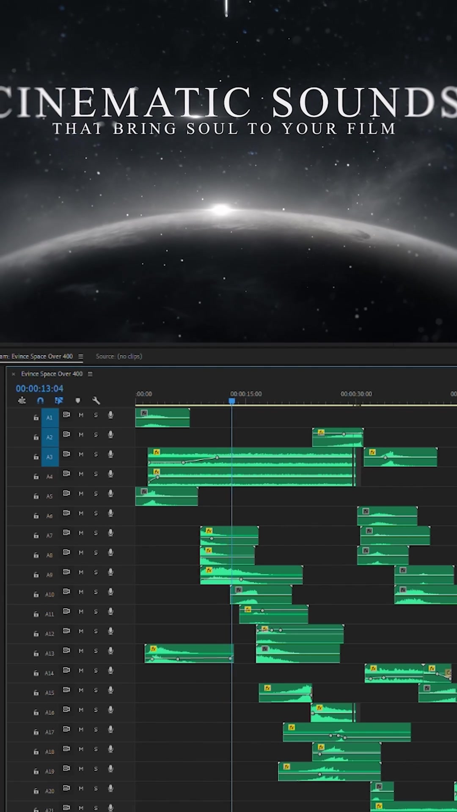Enable voice-over record on track A13
The width and height of the screenshot is (457, 812).
pyautogui.click(x=110, y=650)
